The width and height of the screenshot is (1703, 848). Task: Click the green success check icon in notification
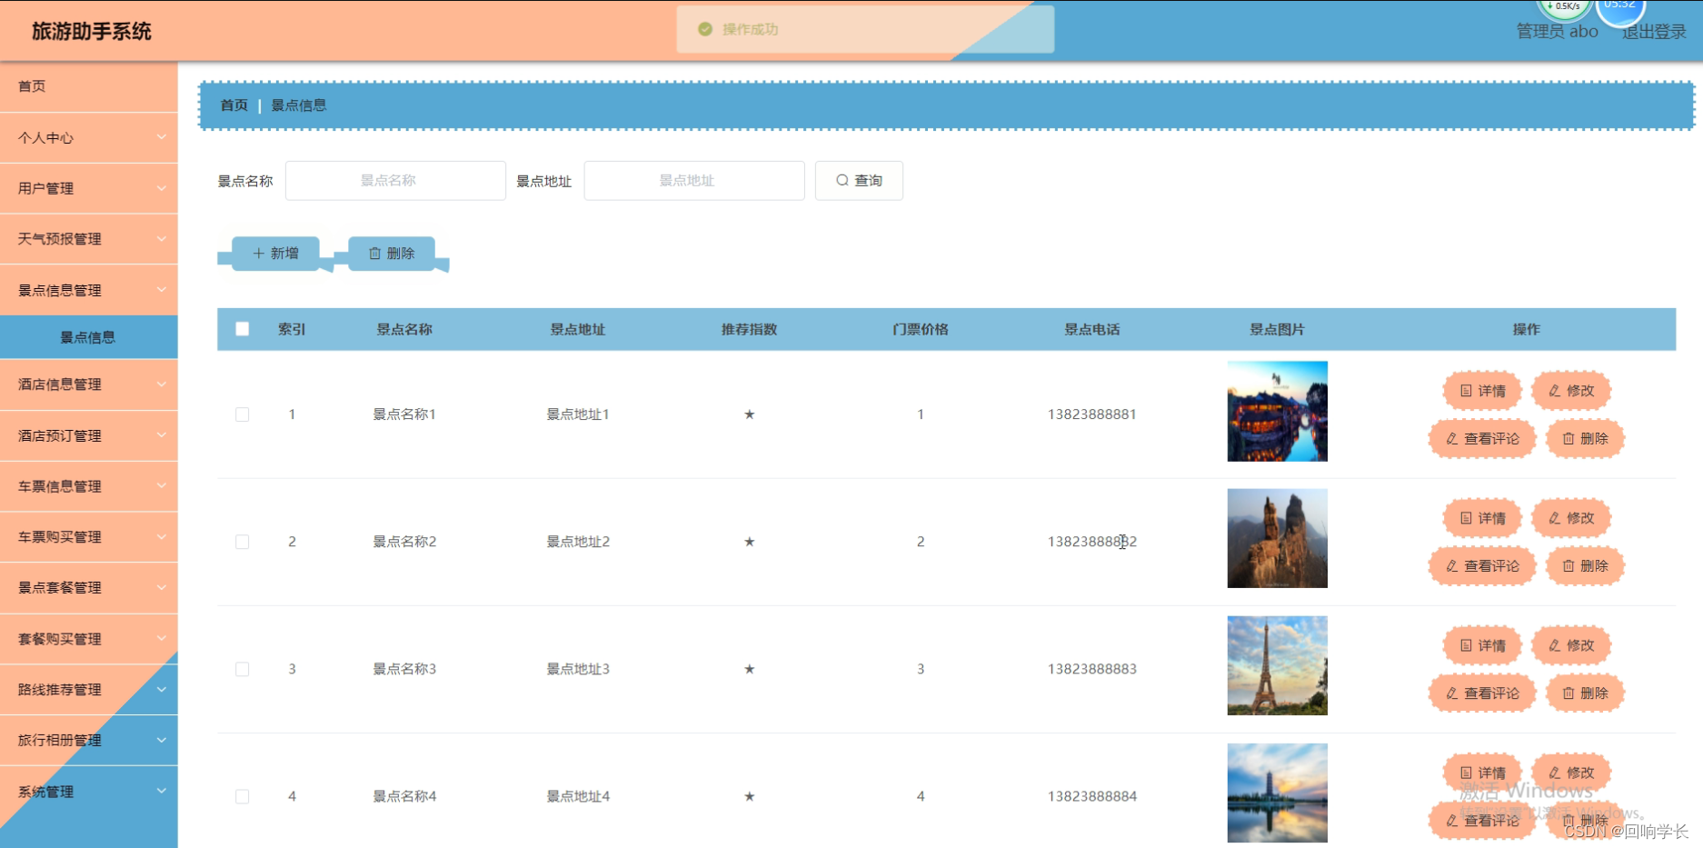pos(705,29)
